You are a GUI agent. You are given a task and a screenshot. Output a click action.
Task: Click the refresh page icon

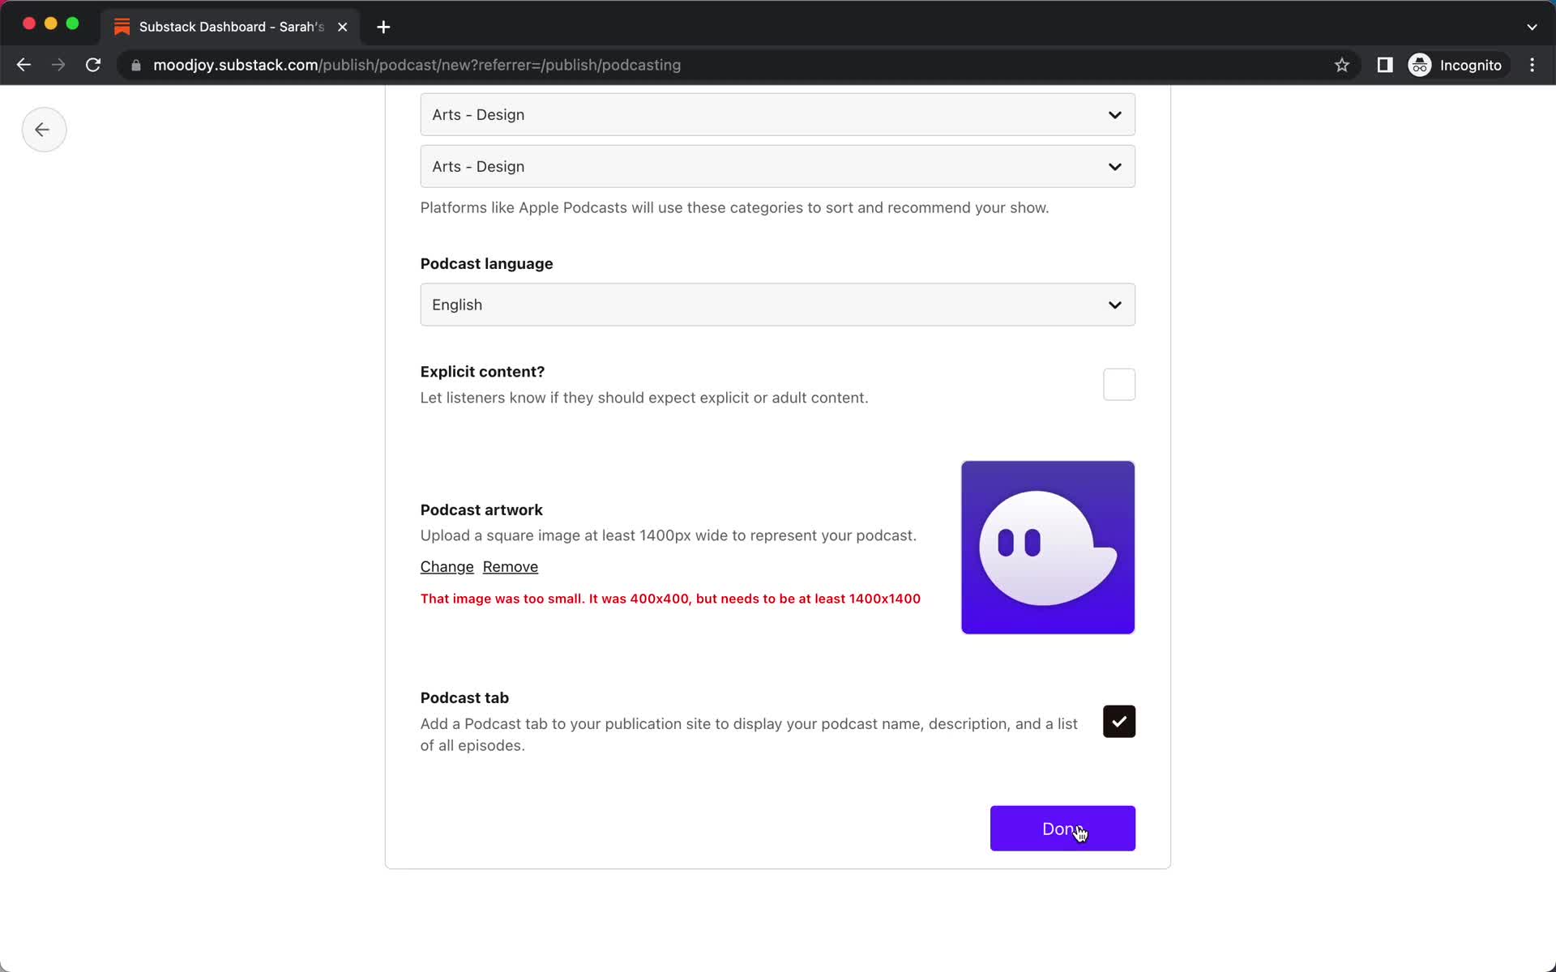tap(94, 65)
